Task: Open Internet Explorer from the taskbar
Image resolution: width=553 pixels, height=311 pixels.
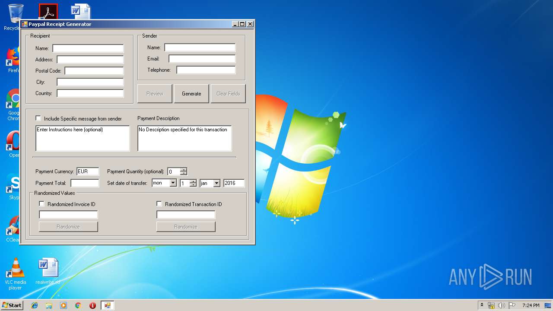Action: 35,305
